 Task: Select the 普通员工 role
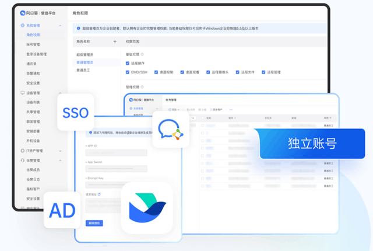point(83,70)
